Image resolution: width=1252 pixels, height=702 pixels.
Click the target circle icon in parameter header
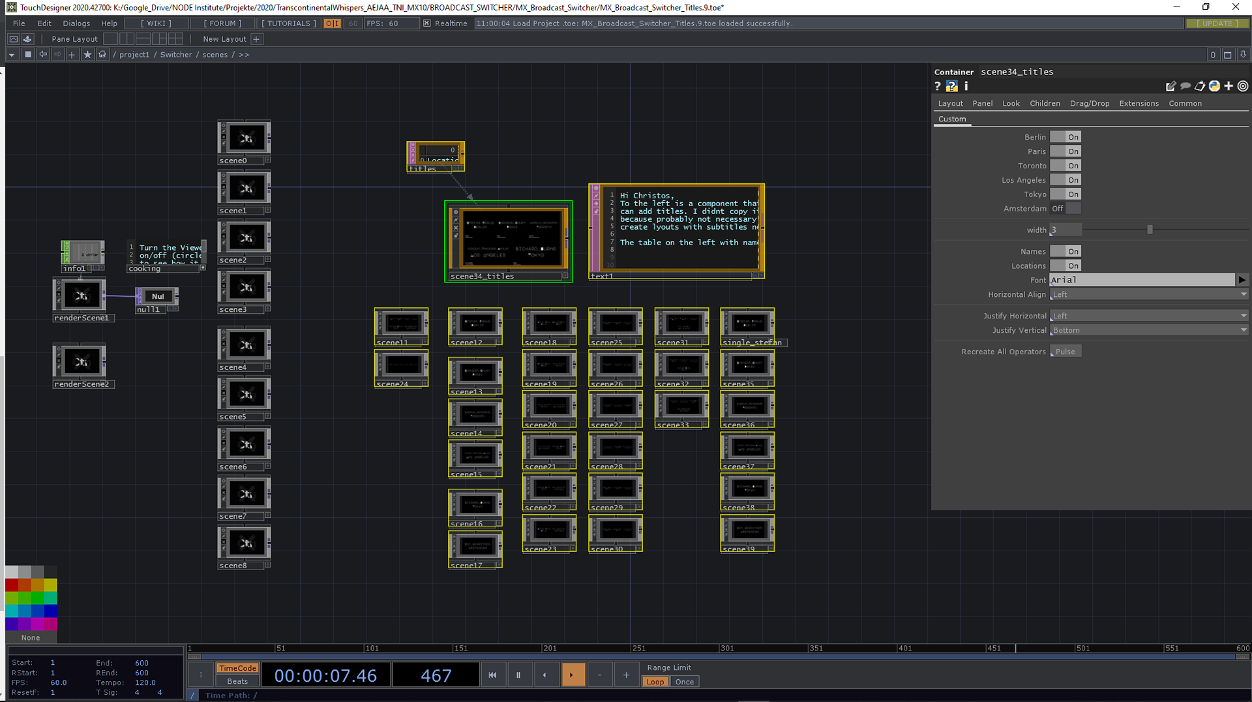(x=1243, y=86)
